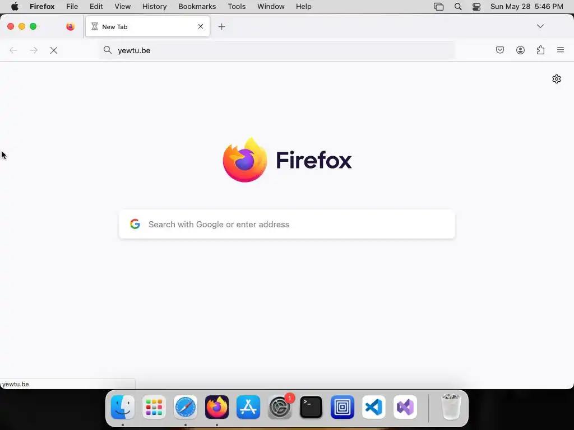Close the New Tab tab
The width and height of the screenshot is (574, 430).
201,26
